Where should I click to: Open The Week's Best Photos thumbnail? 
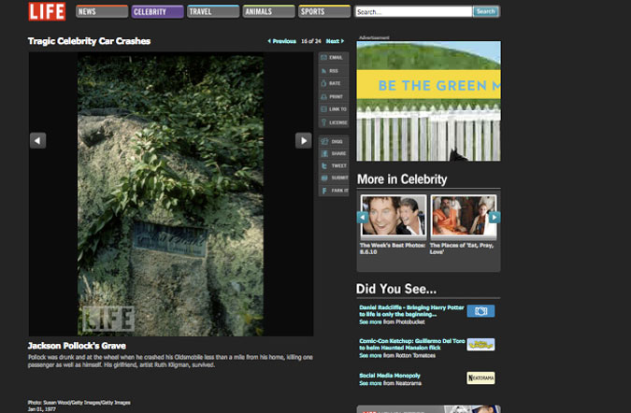pyautogui.click(x=392, y=216)
